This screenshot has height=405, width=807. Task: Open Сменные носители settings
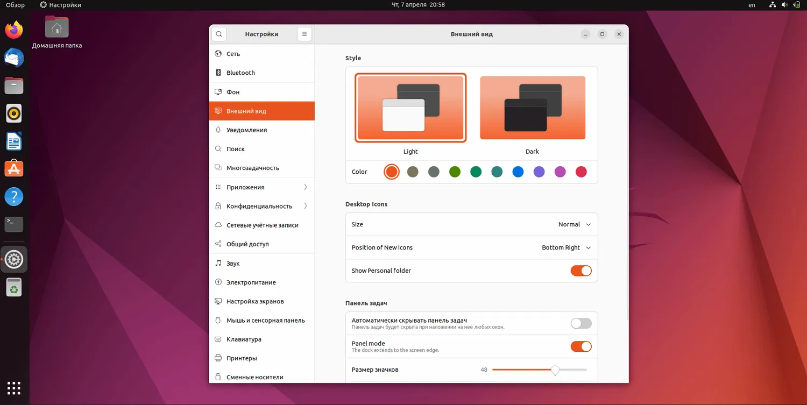coord(261,377)
